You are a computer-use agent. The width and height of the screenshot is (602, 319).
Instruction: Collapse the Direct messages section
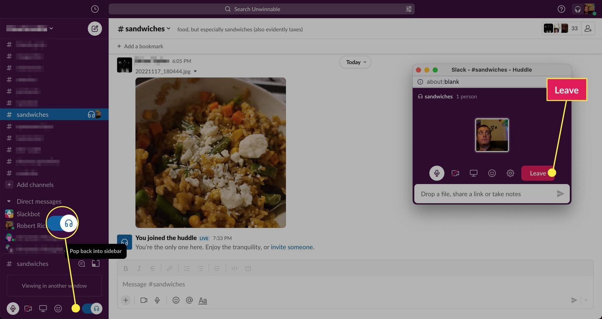[x=9, y=201]
